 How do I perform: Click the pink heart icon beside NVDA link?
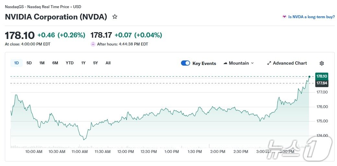pos(284,17)
